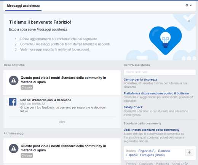Open Privacy footer link
198x165 pixels.
[131, 164]
